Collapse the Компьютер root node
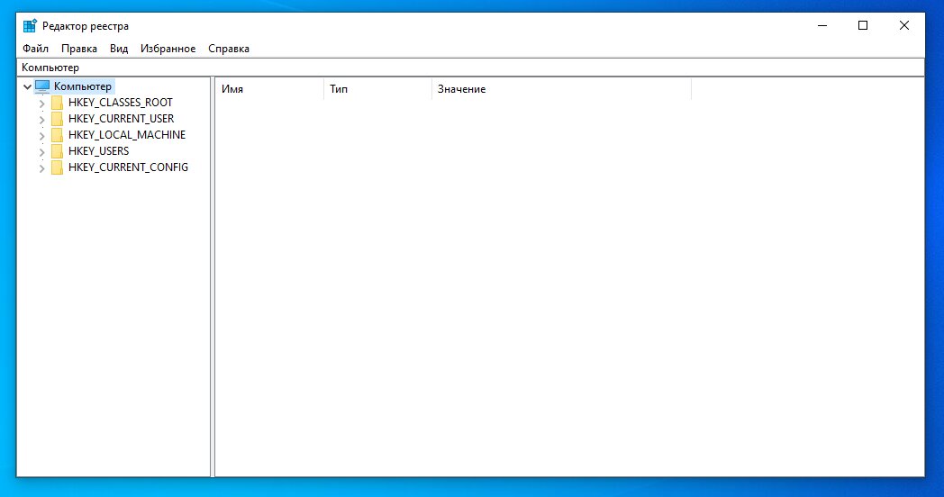Viewport: 944px width, 497px height. click(27, 86)
